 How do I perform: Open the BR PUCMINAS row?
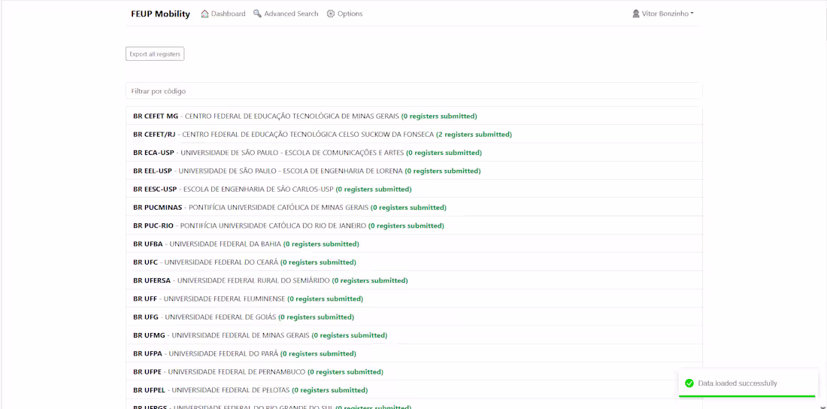(x=414, y=208)
